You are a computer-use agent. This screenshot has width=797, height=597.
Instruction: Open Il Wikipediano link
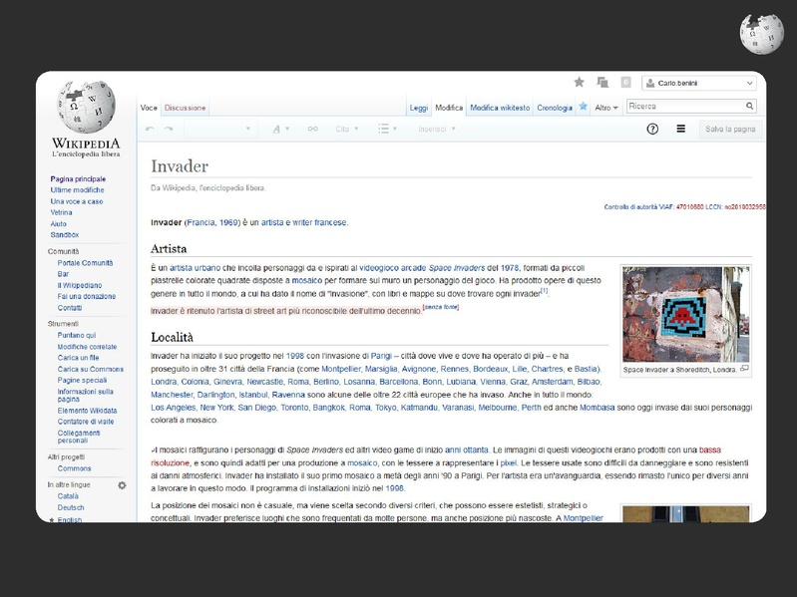(x=79, y=285)
